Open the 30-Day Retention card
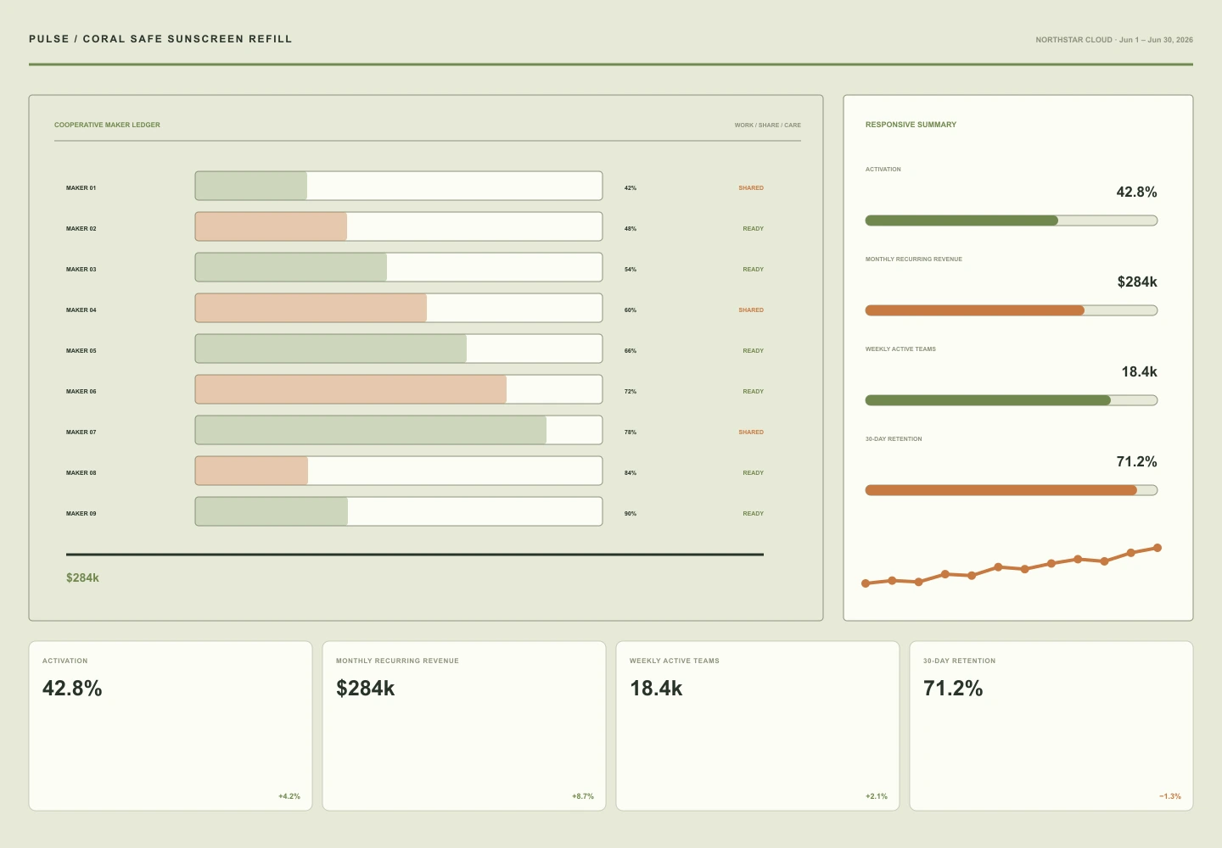 click(x=1051, y=726)
